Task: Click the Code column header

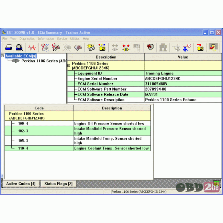Action: click(x=39, y=108)
